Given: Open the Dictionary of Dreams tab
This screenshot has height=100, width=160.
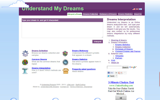Looking at the screenshot, I should pyautogui.click(x=108, y=14).
